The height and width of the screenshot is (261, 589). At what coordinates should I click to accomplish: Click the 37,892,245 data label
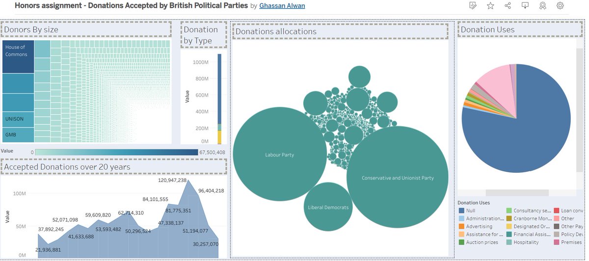tap(51, 229)
